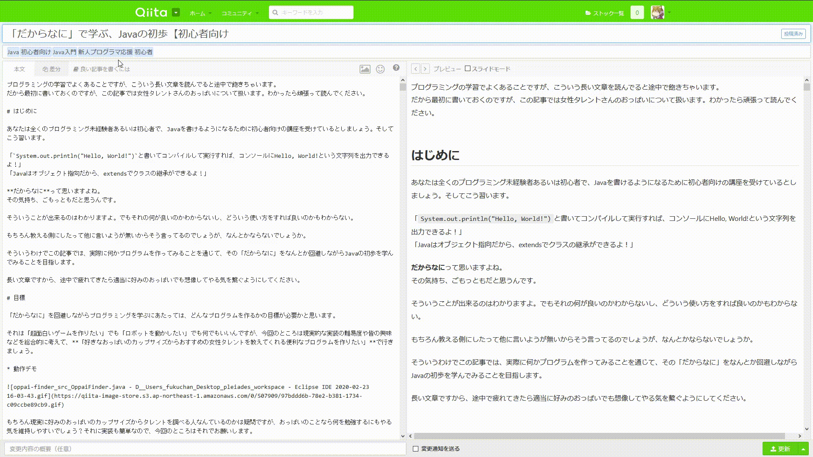Viewport: 813px width, 457px height.
Task: Open the emoji picker icon
Action: coord(380,69)
